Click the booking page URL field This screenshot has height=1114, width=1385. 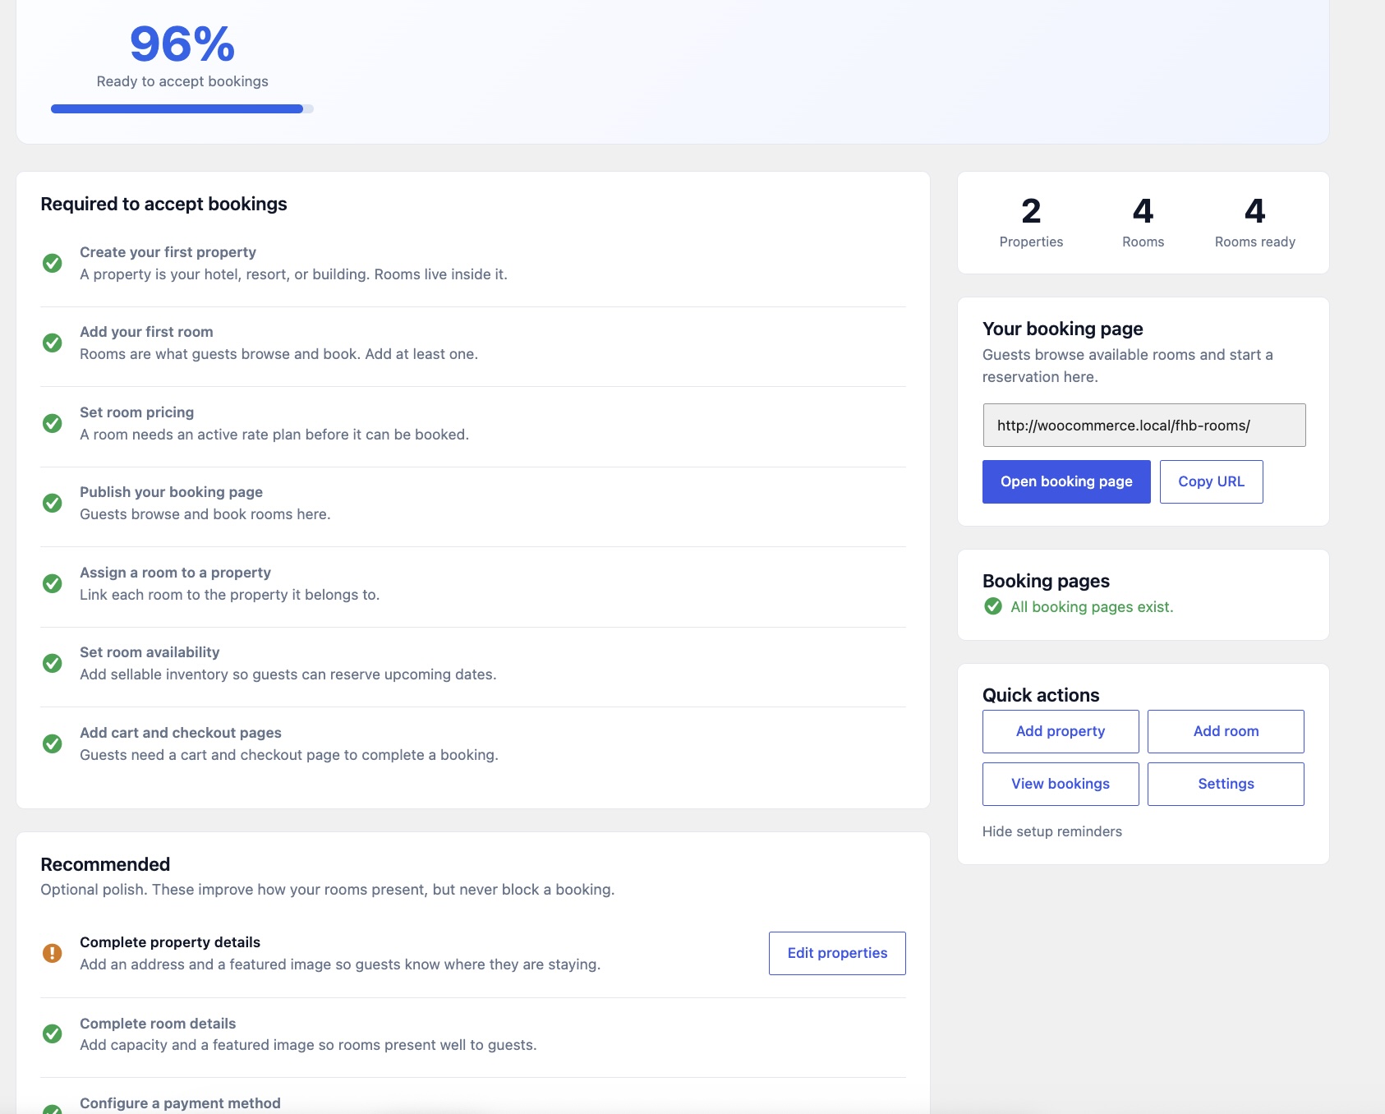click(x=1144, y=425)
